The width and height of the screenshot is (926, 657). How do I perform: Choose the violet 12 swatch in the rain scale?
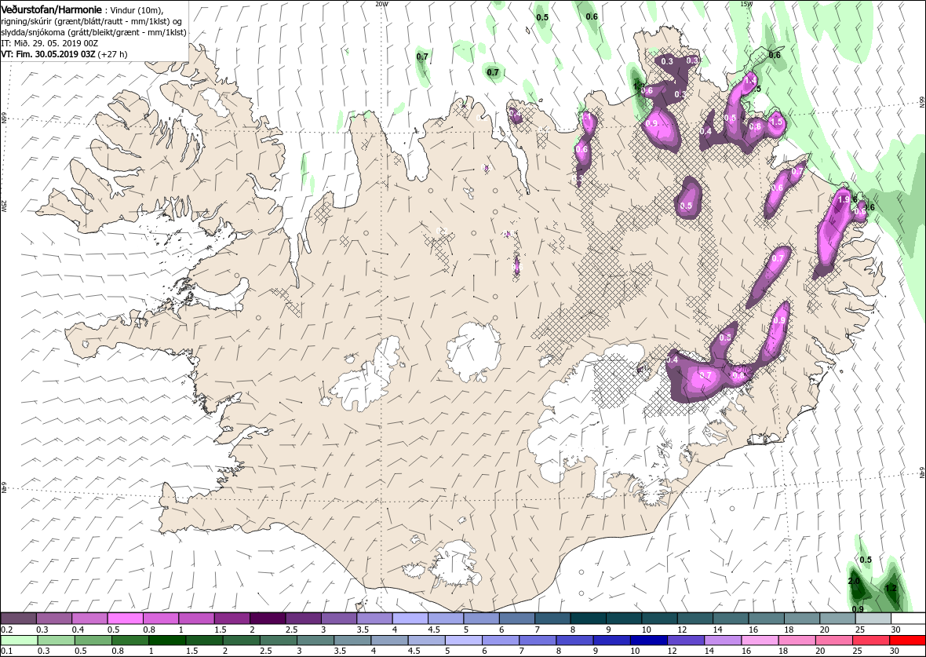pyautogui.click(x=686, y=641)
